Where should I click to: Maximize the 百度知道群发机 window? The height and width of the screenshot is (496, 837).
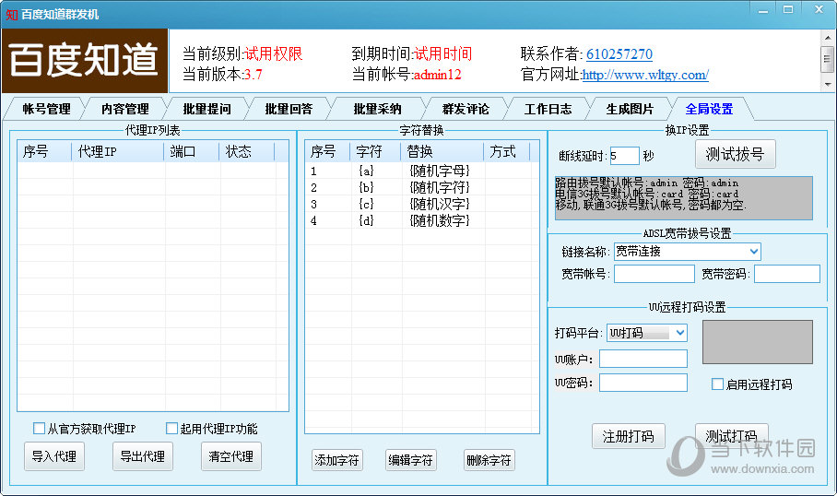(788, 9)
